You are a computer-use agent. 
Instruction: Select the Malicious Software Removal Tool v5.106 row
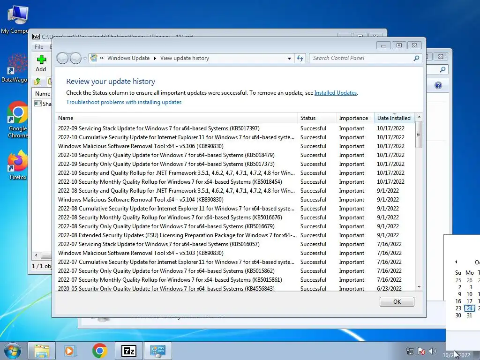[x=235, y=146]
